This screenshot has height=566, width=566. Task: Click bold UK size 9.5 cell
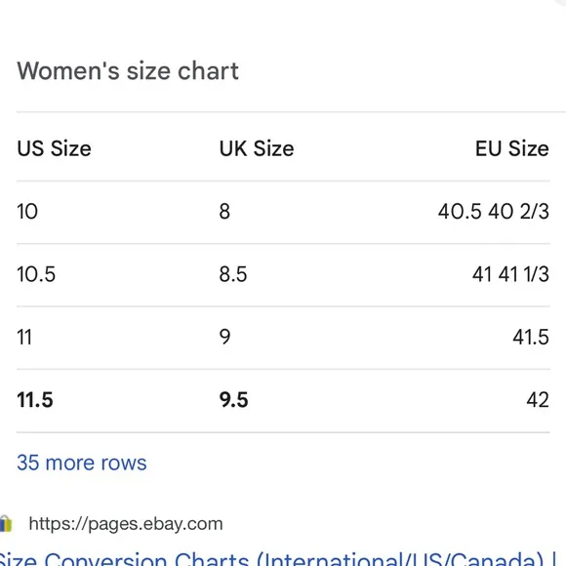[x=233, y=399]
